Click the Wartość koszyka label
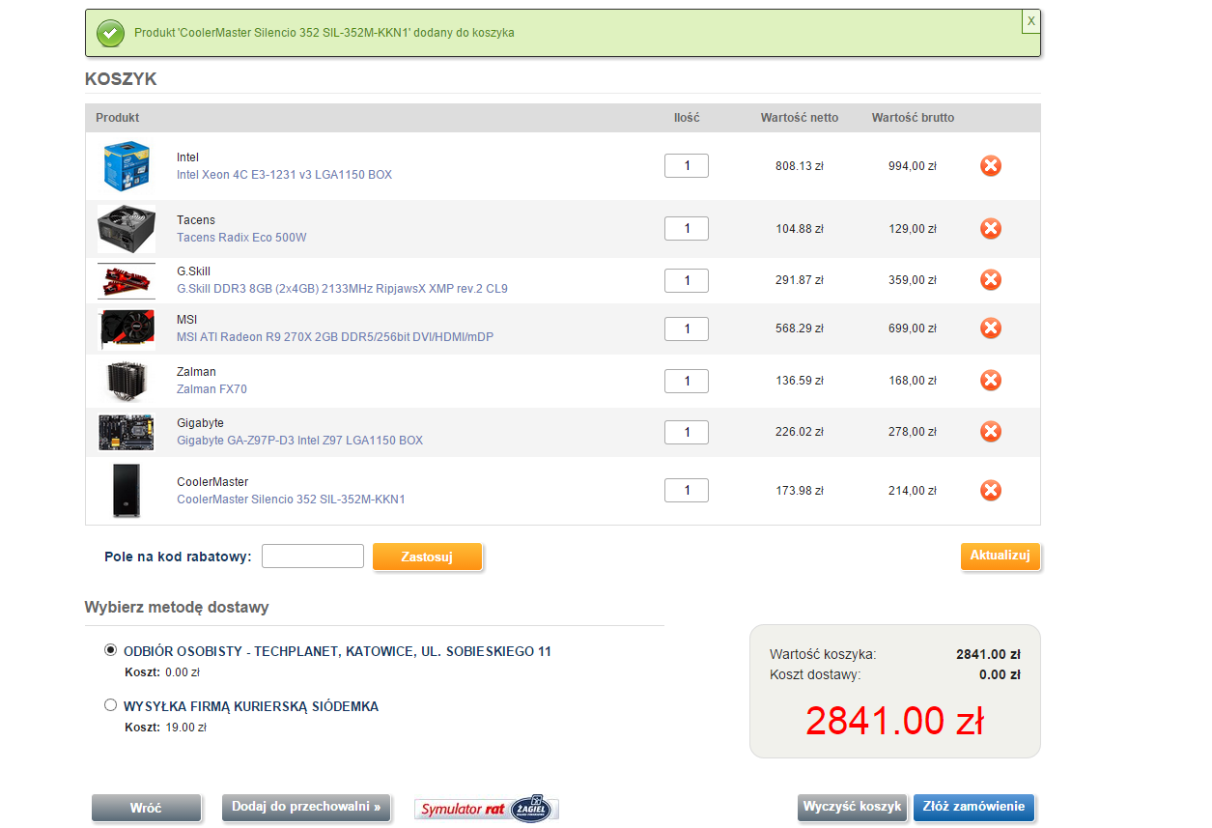 point(823,654)
